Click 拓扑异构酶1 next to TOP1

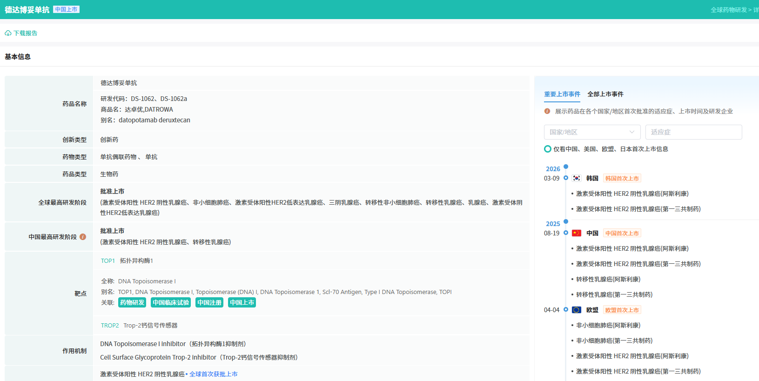(x=136, y=261)
